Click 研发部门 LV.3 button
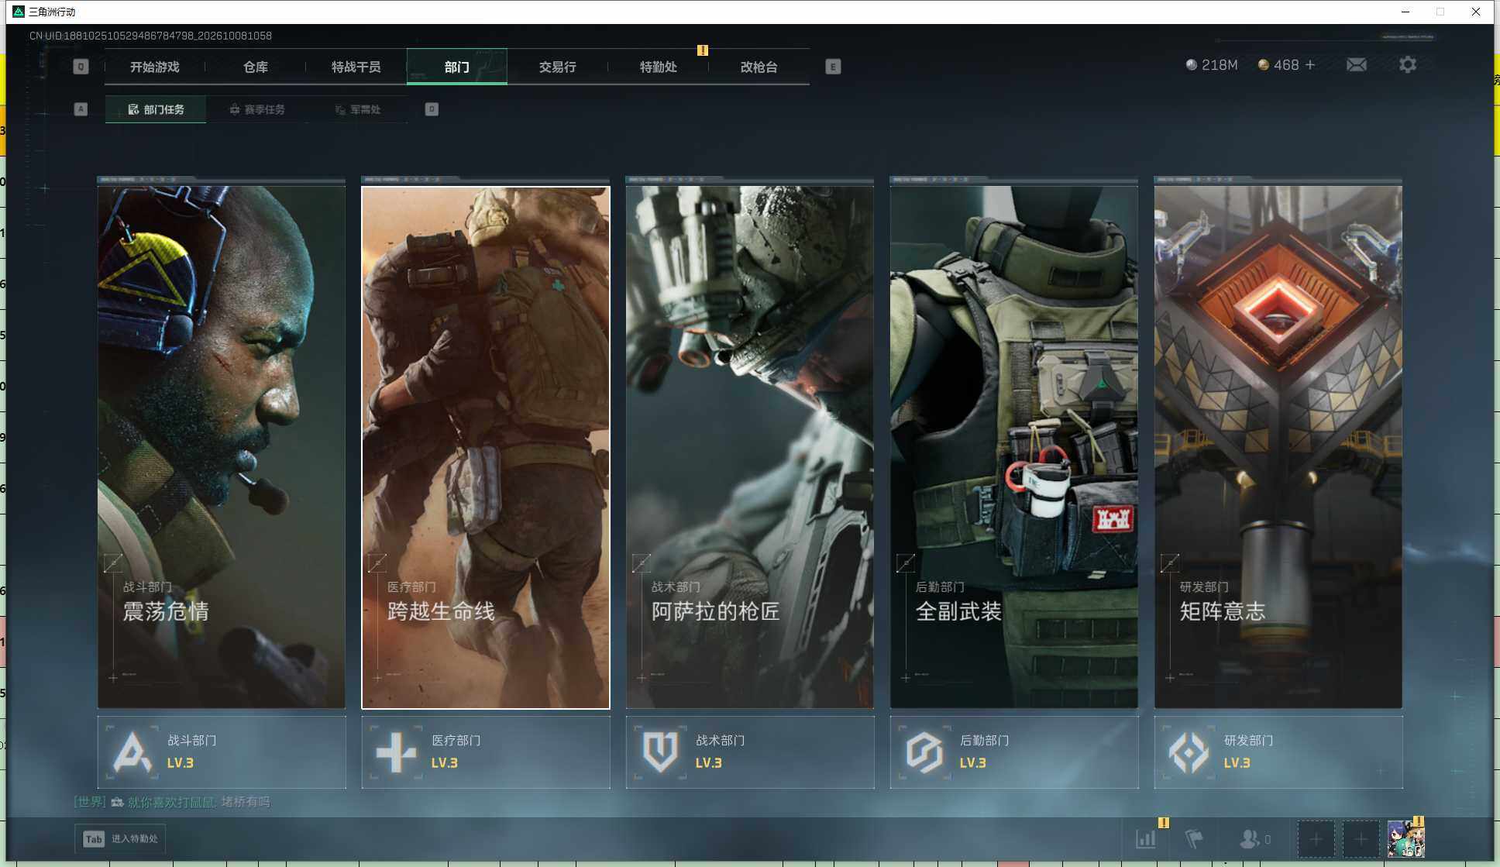 pyautogui.click(x=1278, y=752)
